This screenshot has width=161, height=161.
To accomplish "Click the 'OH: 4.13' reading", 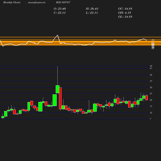I will pos(125,13).
